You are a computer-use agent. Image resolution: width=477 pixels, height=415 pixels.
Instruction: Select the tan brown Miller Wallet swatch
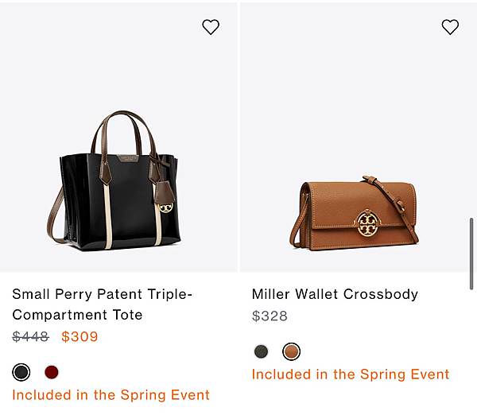292,351
